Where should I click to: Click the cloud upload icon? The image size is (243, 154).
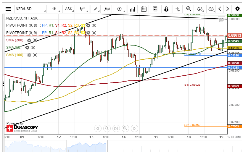point(200,9)
